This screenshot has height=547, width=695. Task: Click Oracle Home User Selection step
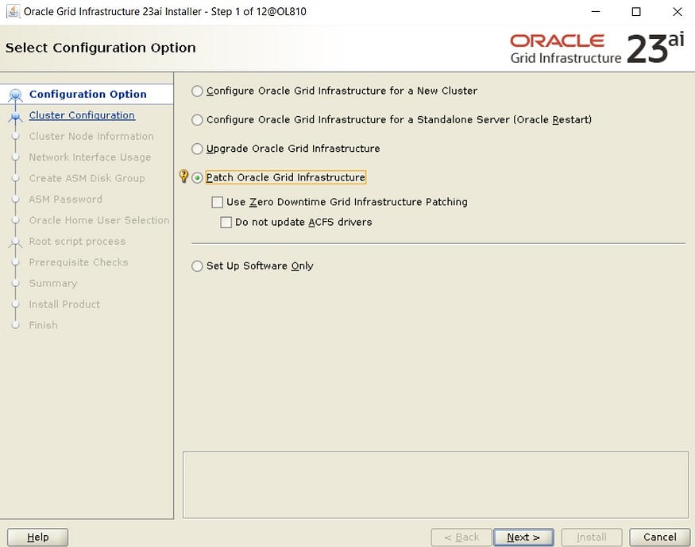click(x=99, y=220)
